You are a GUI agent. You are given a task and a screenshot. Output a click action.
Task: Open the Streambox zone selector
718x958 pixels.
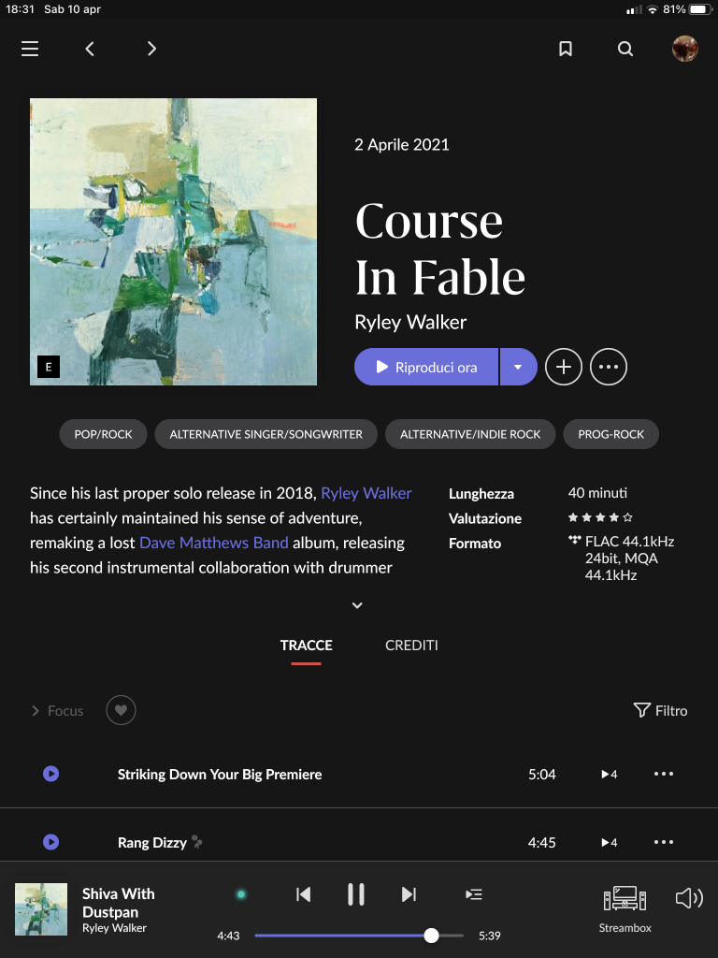625,909
